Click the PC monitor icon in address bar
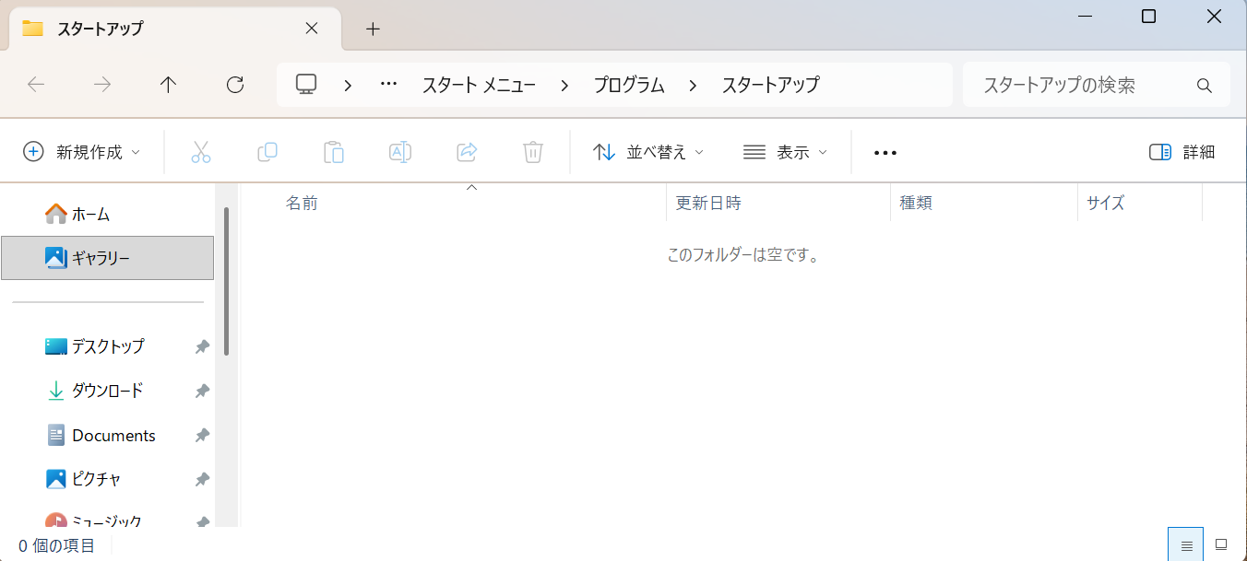 306,85
